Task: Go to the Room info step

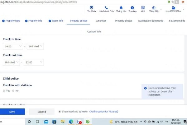Action: tap(56, 21)
